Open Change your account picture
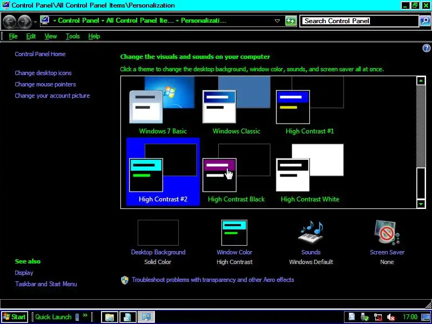 (52, 96)
